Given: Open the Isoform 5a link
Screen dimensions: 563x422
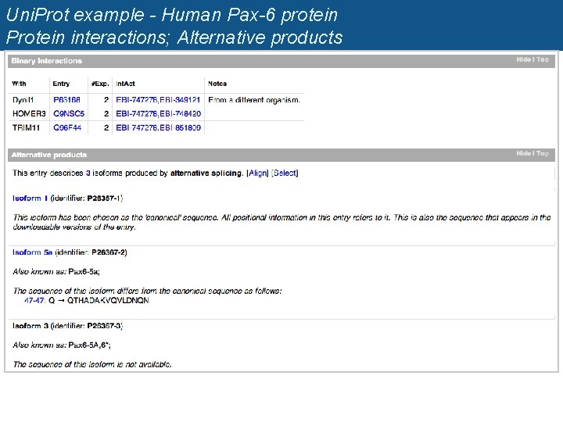Looking at the screenshot, I should coord(32,252).
